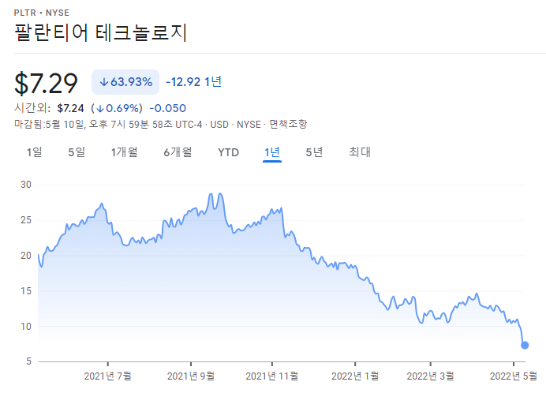
Task: Click the after-hours 0.69% decline value
Action: 117,108
